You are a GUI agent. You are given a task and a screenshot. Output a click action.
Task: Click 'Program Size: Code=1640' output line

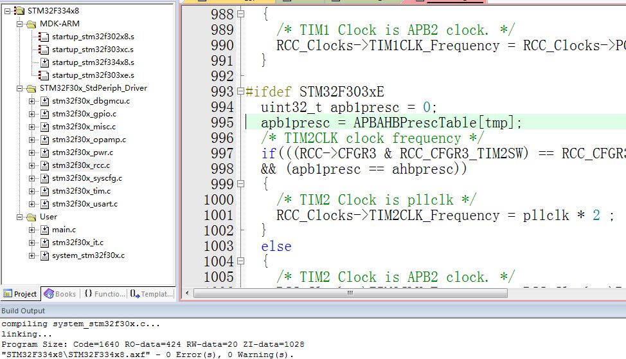pos(153,345)
